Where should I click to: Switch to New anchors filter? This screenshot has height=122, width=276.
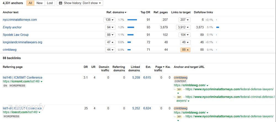(x=39, y=3)
